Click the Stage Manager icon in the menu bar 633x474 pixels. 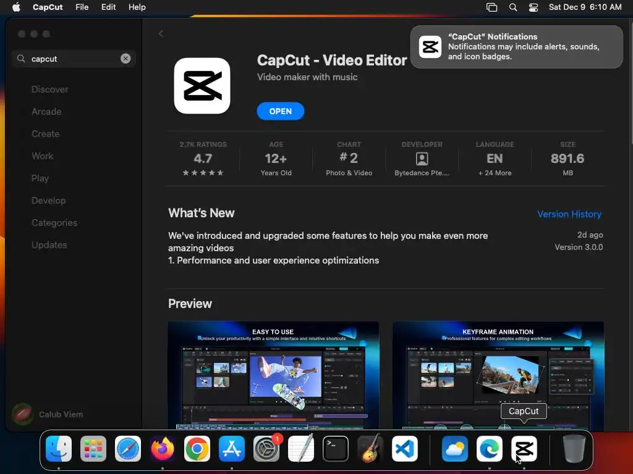click(x=491, y=7)
